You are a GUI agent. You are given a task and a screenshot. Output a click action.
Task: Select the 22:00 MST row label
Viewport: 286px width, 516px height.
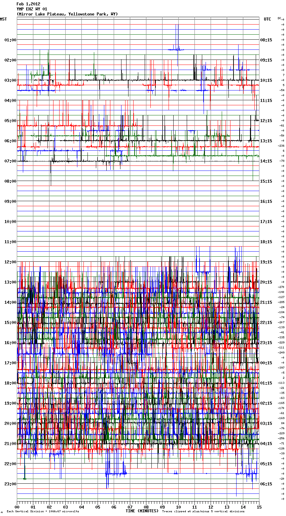coord(10,464)
